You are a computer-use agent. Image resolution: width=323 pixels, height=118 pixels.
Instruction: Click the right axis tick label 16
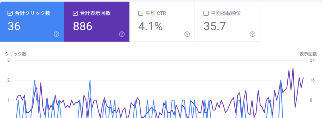[312, 80]
